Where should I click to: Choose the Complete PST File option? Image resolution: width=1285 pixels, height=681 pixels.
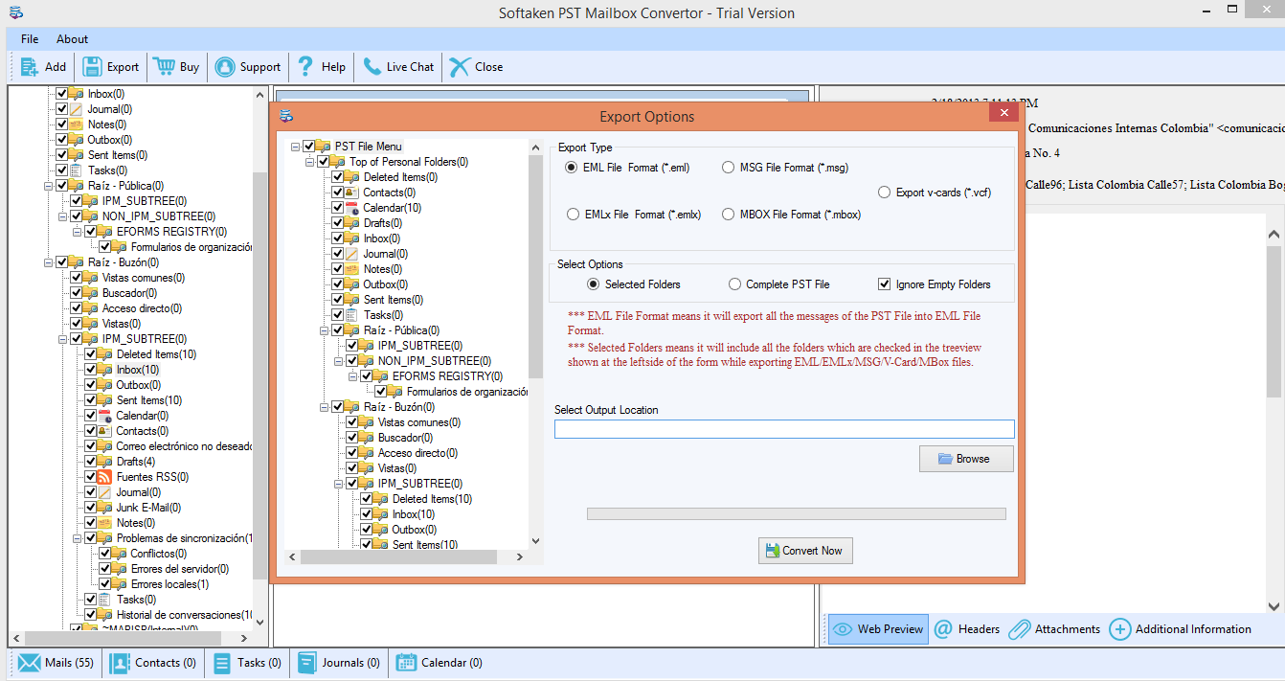tap(735, 284)
